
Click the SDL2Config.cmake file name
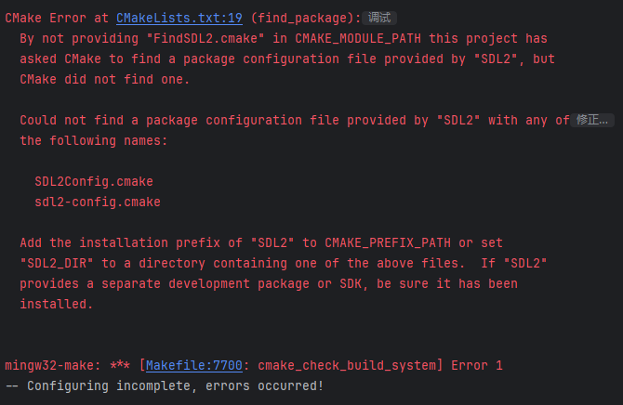(x=94, y=181)
